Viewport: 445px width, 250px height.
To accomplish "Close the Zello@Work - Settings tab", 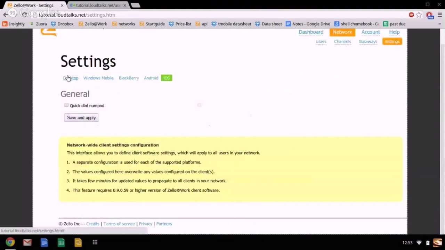I will click(x=62, y=5).
